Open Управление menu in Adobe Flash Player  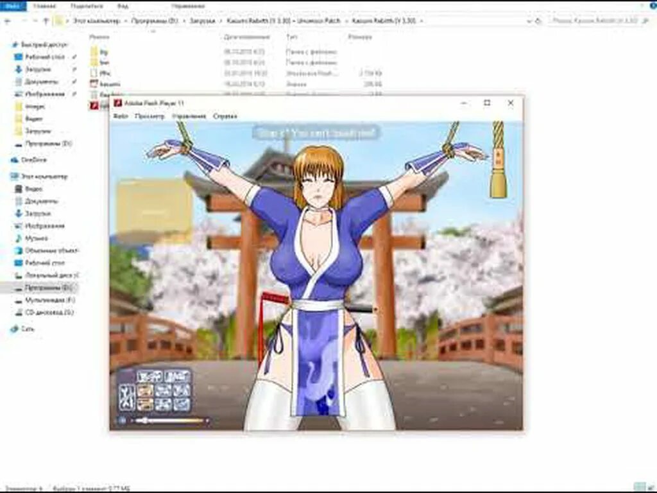click(189, 116)
